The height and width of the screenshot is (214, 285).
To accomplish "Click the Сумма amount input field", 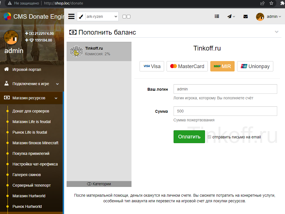I will [225, 111].
